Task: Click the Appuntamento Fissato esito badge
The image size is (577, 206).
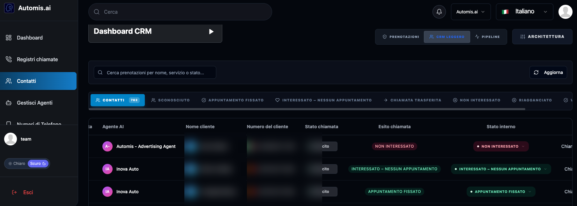Action: pos(395,192)
